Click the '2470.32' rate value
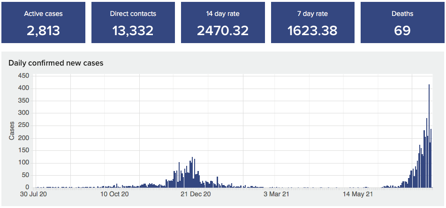Image resolution: width=446 pixels, height=208 pixels. (223, 31)
